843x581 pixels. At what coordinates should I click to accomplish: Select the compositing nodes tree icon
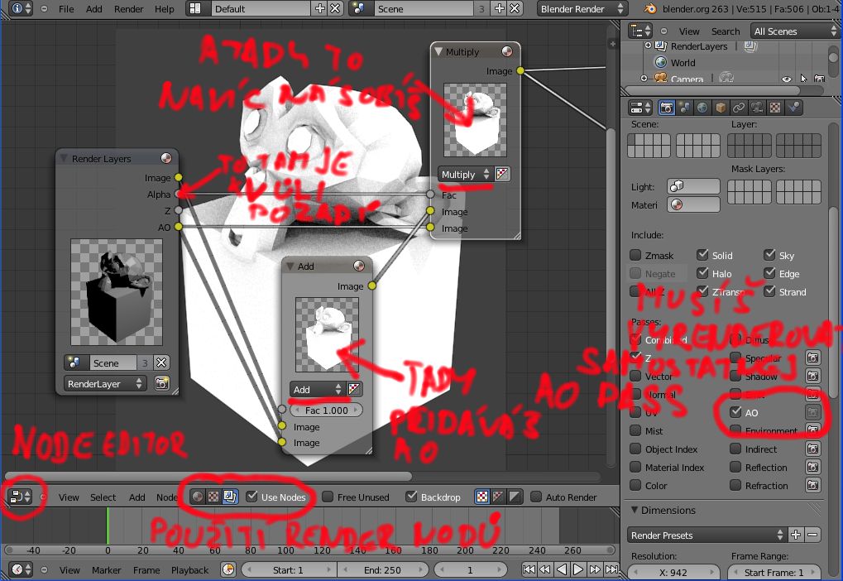[230, 497]
